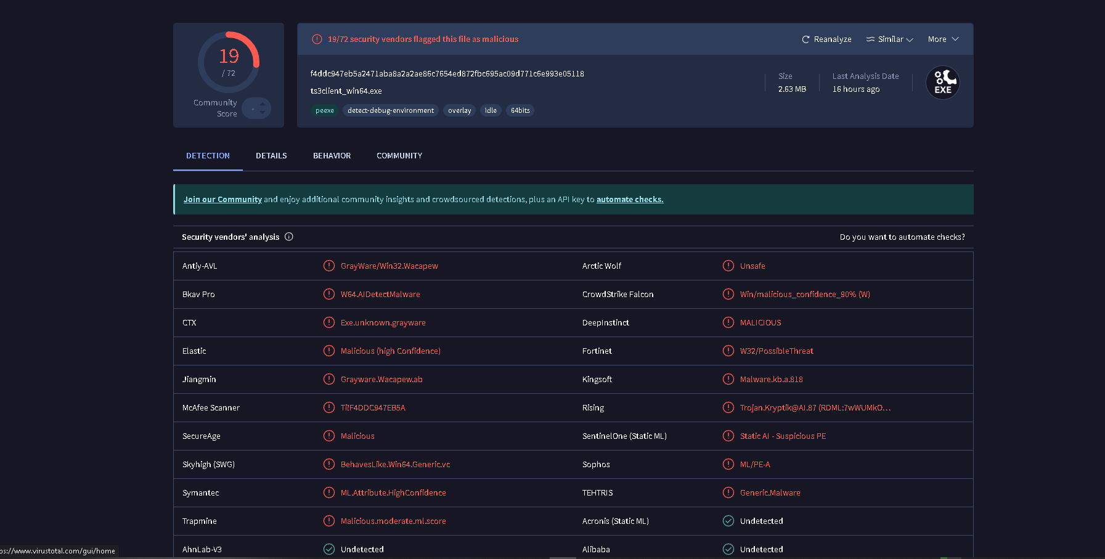The height and width of the screenshot is (559, 1105).
Task: Click the '16 hours ago' analysis date
Action: (856, 89)
